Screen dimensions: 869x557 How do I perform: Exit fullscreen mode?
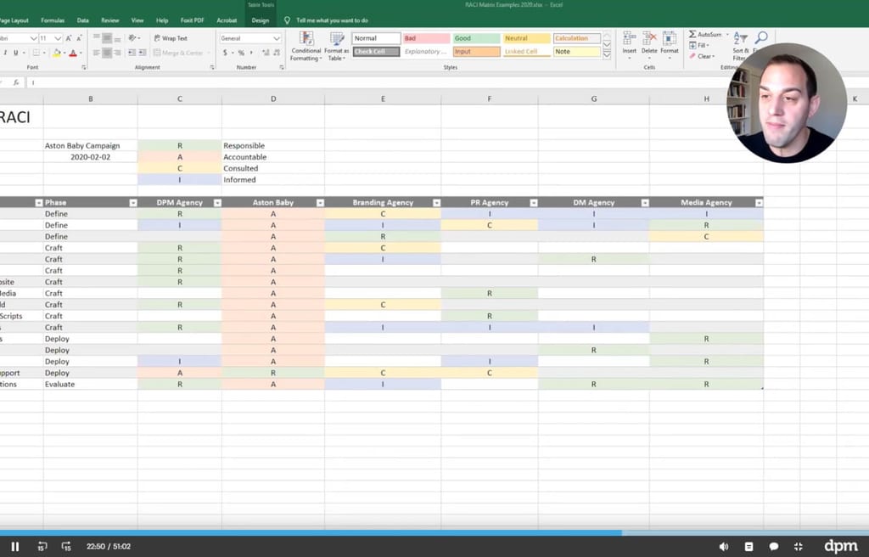click(x=798, y=547)
